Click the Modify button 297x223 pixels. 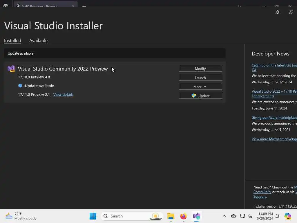click(x=200, y=69)
